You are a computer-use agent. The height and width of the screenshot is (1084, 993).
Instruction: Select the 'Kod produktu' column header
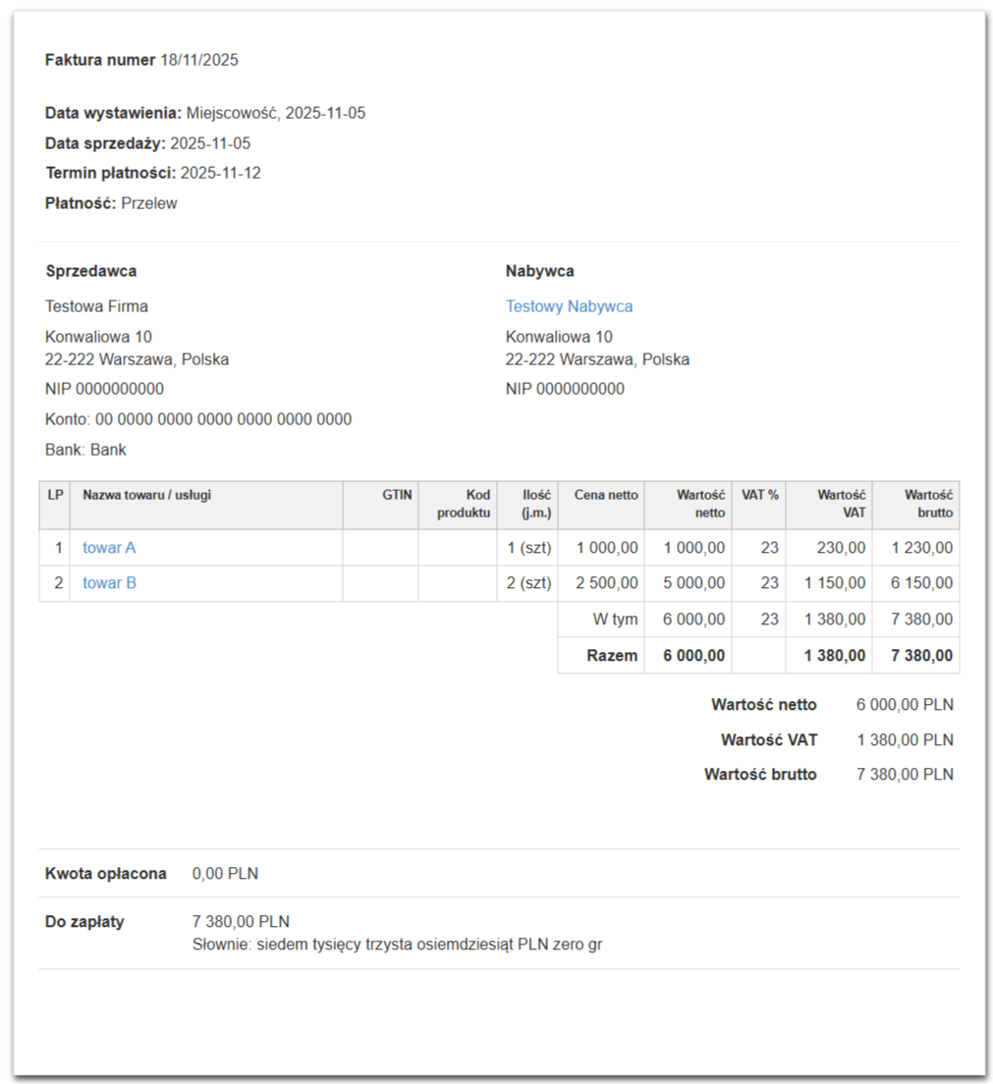(464, 504)
